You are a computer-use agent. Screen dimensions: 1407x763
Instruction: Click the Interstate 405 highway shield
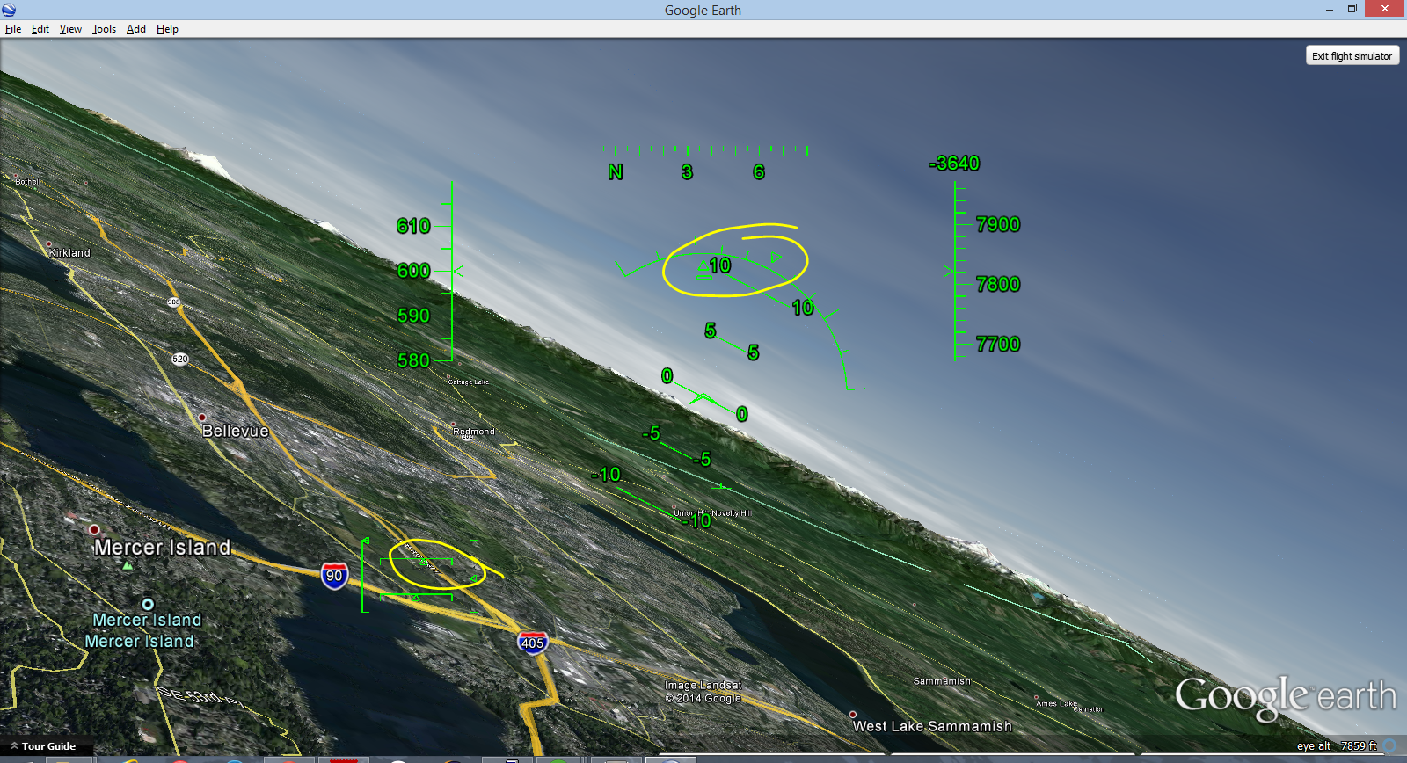pos(532,643)
